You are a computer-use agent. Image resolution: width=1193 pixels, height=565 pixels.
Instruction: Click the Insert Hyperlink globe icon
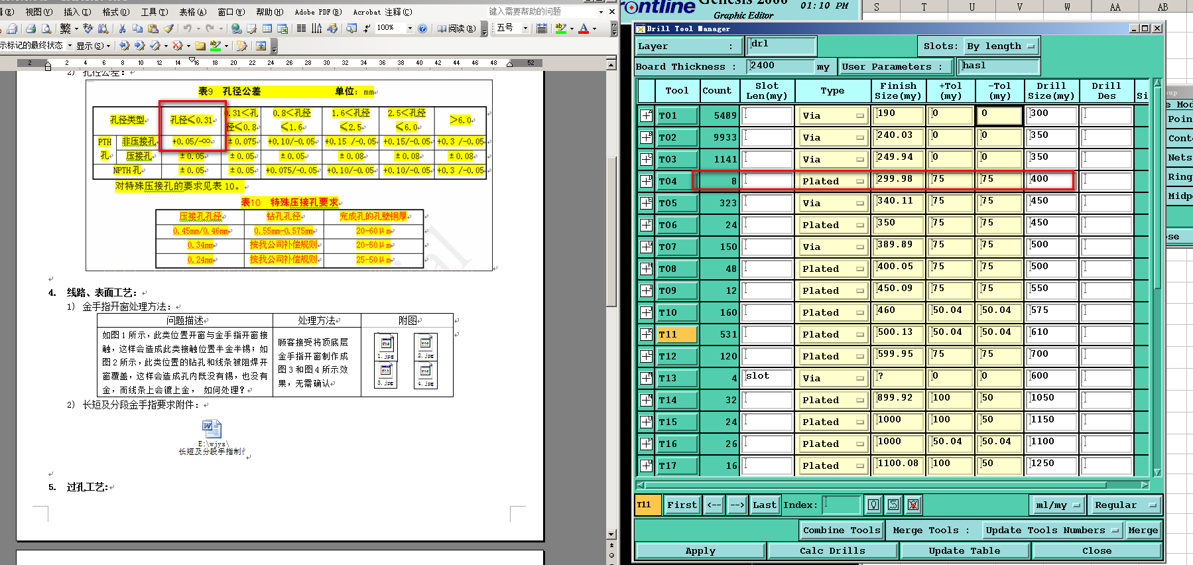(x=236, y=29)
